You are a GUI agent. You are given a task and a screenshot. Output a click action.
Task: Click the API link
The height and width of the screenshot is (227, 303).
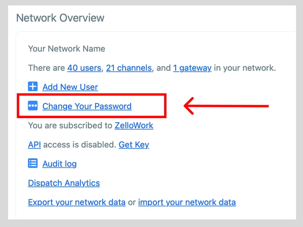point(34,145)
